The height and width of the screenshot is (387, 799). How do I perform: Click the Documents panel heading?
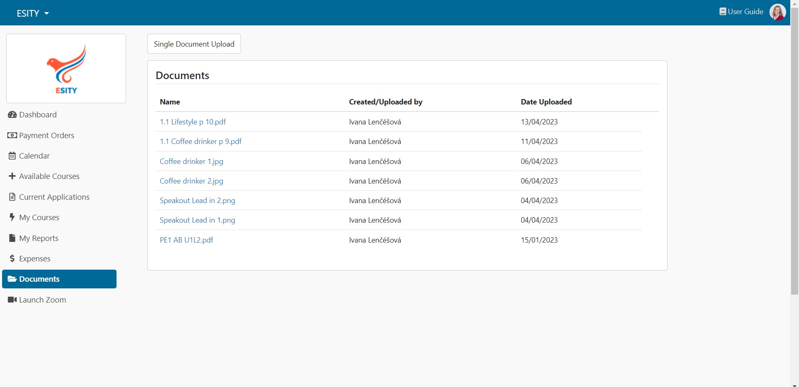pos(182,75)
